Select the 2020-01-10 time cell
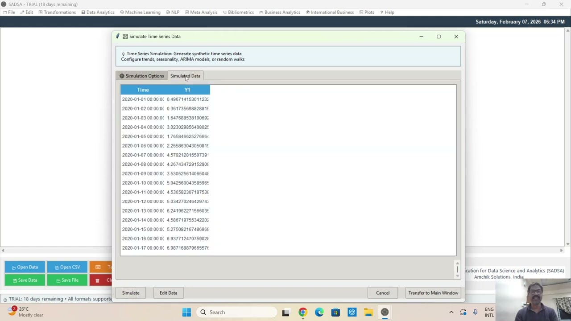Screen dimensions: 571x321 [143, 183]
